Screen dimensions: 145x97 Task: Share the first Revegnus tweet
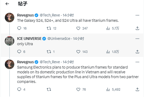pos(137,28)
